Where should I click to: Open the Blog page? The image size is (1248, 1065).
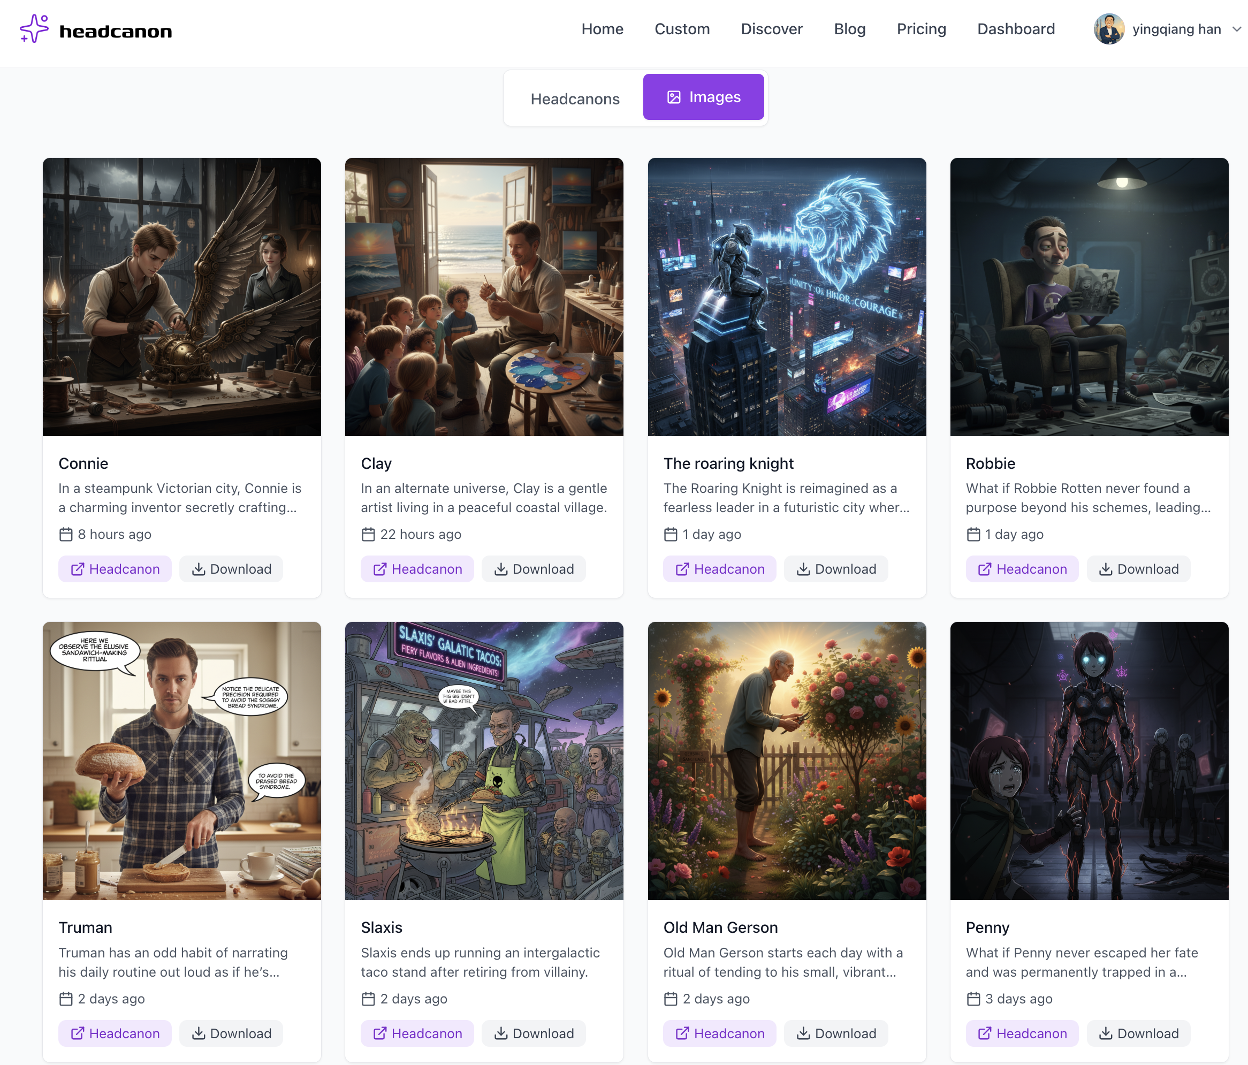pos(849,29)
